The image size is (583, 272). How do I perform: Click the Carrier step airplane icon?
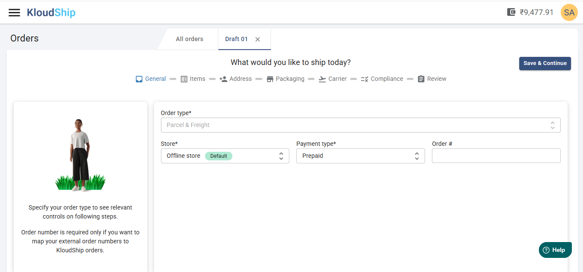point(322,79)
